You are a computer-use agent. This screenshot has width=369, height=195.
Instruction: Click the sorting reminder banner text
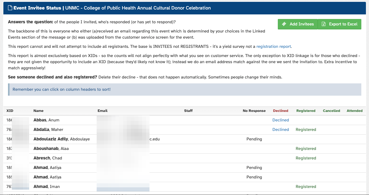61,90
